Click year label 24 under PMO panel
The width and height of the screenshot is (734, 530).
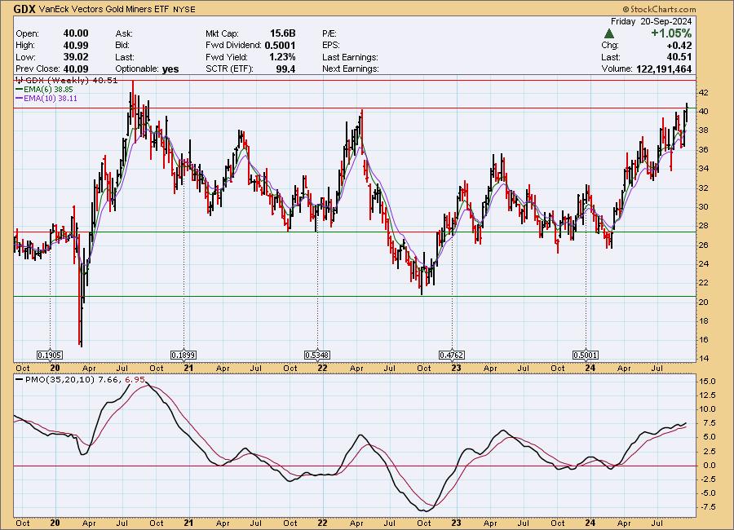pos(590,523)
